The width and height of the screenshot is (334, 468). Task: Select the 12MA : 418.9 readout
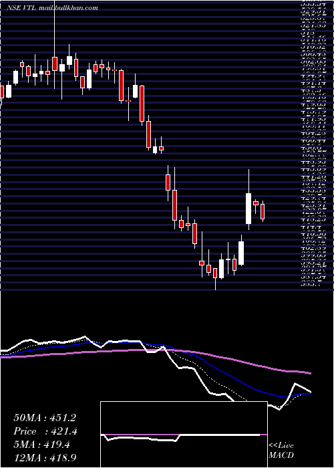[45, 457]
